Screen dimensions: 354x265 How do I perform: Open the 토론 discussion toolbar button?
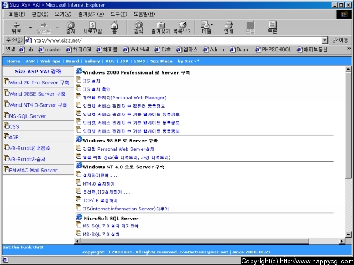pyautogui.click(x=272, y=28)
